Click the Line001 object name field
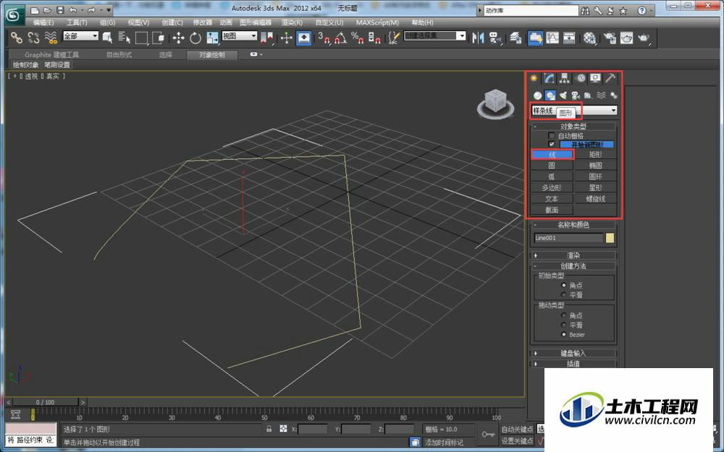Image resolution: width=724 pixels, height=452 pixels. 568,238
